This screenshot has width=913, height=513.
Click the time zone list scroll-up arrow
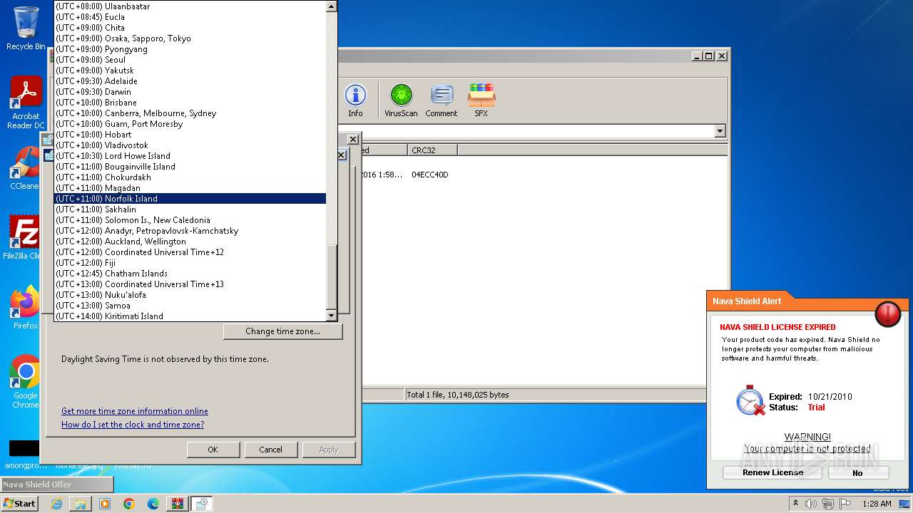[331, 6]
